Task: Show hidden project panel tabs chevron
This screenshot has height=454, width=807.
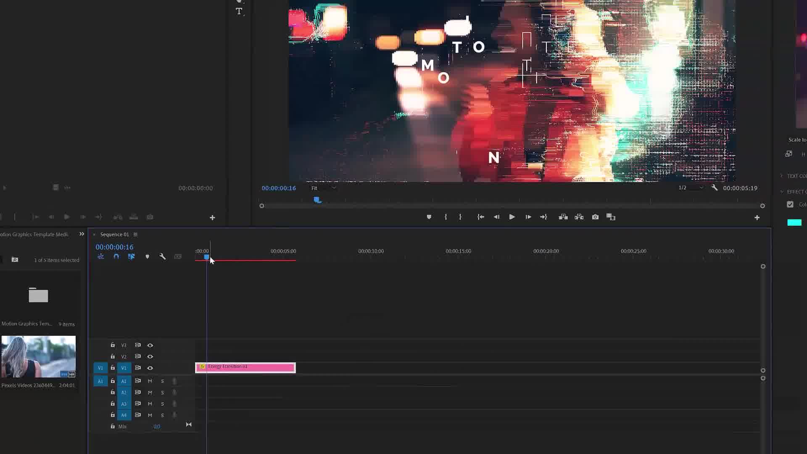Action: (82, 234)
